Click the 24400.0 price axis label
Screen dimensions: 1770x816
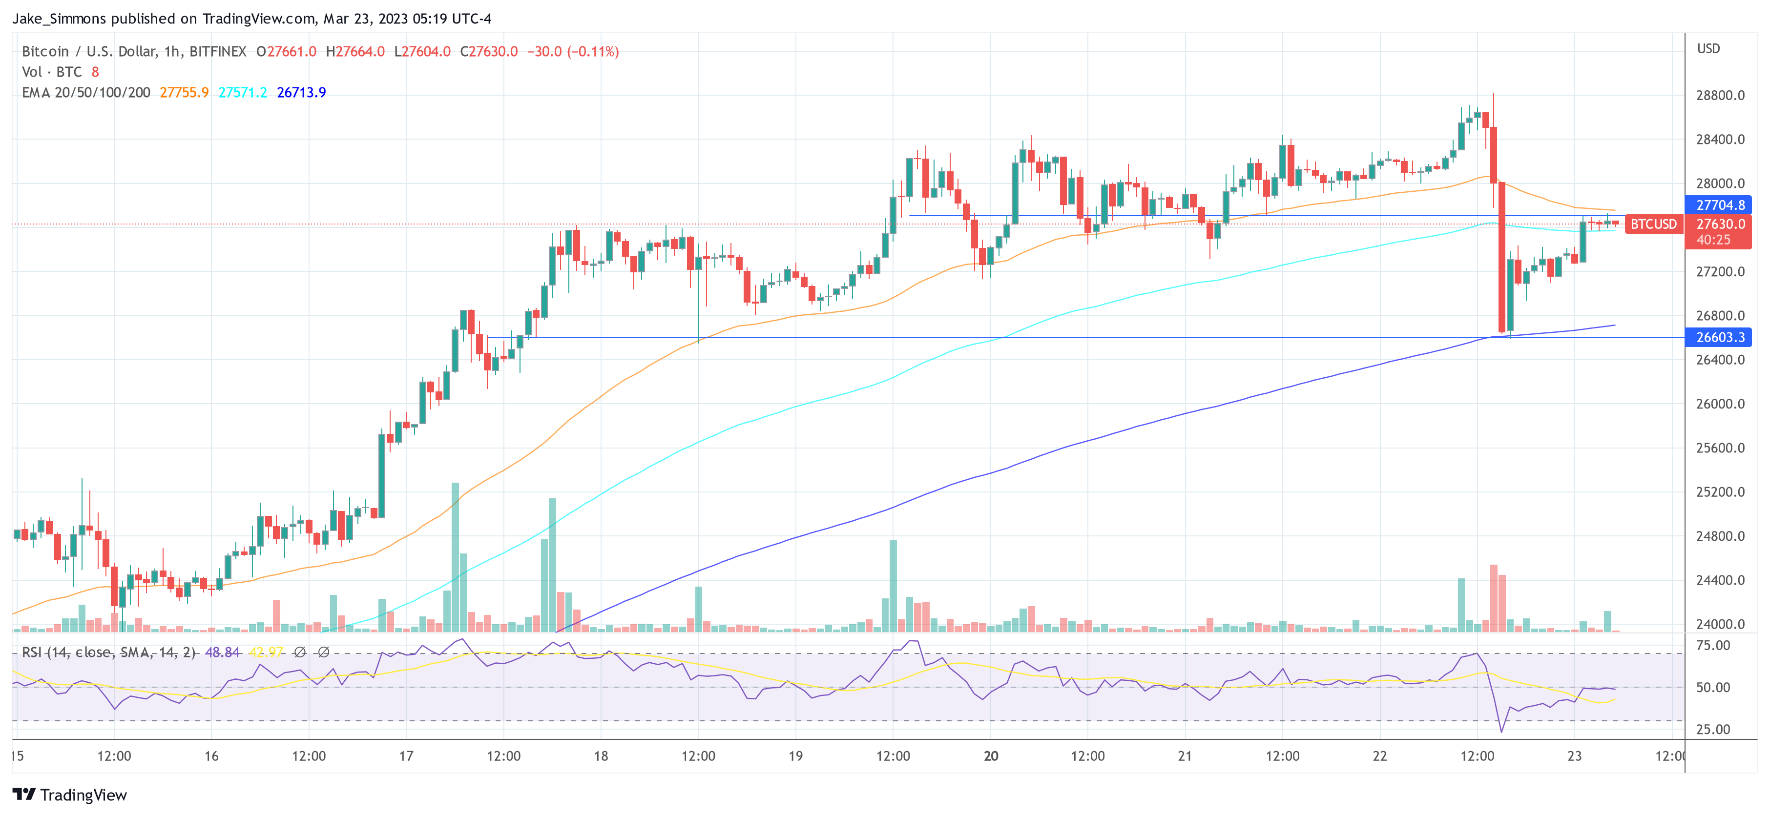click(1720, 580)
